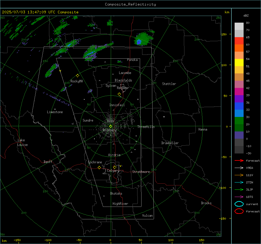Pick the magenta 39–42 dBZ color swatch
The width and height of the screenshot is (261, 244).
click(239, 92)
